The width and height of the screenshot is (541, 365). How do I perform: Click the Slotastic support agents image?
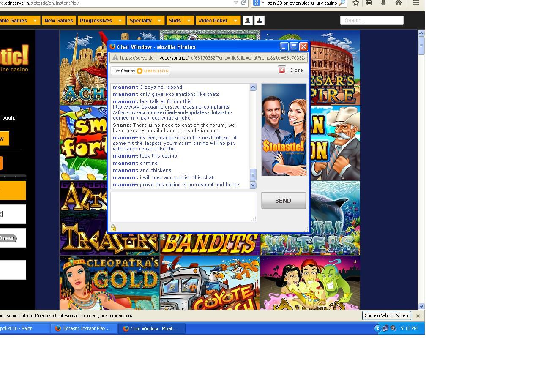click(284, 130)
